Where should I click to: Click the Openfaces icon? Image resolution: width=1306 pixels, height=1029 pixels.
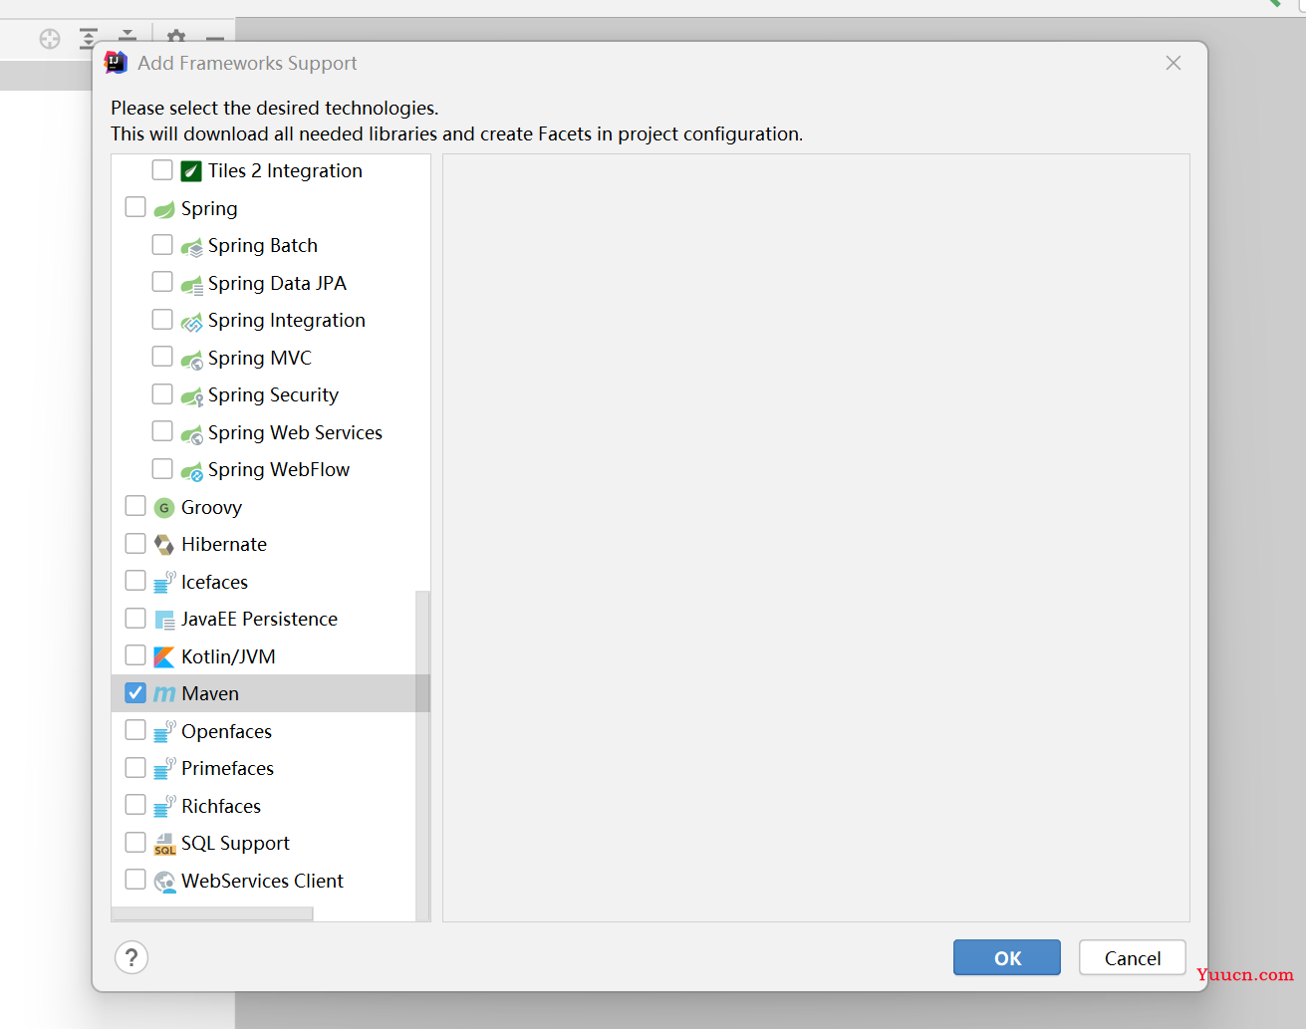164,731
